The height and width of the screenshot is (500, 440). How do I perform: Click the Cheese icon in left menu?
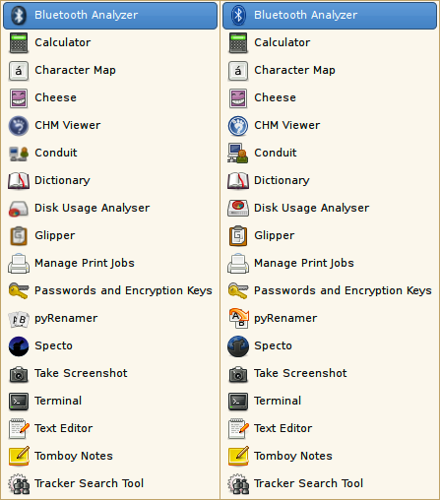coord(19,98)
